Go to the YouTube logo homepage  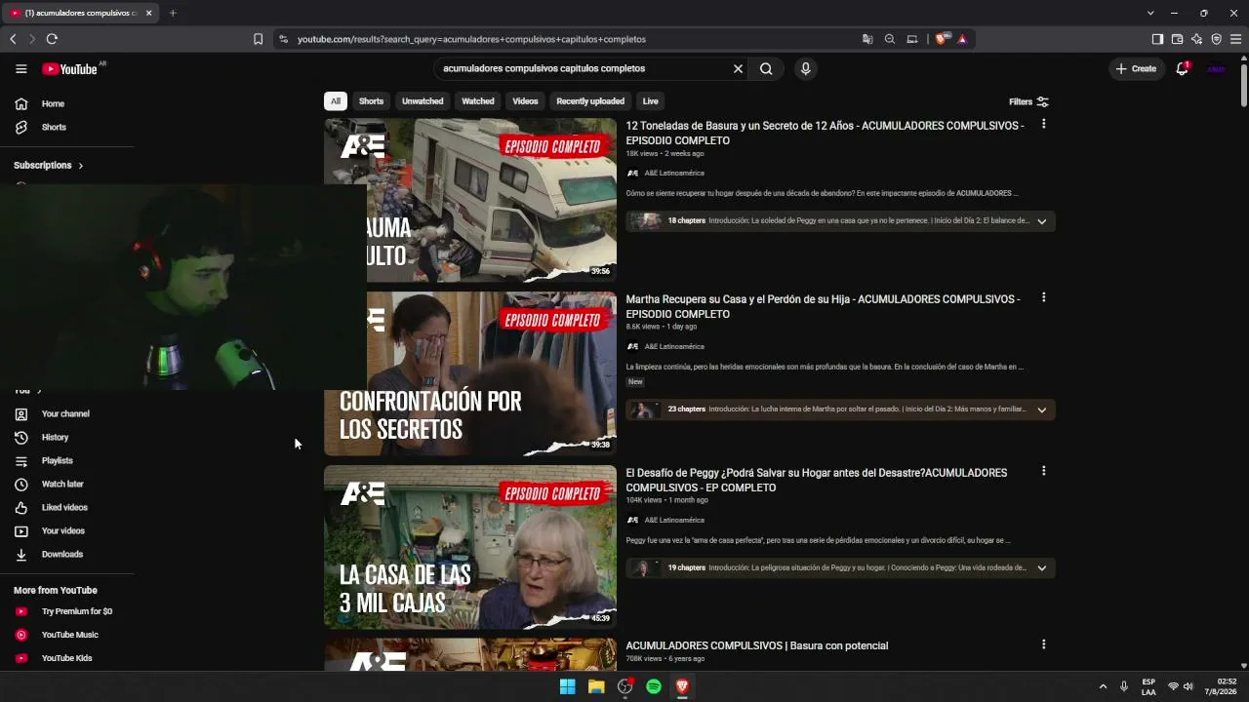pos(69,69)
